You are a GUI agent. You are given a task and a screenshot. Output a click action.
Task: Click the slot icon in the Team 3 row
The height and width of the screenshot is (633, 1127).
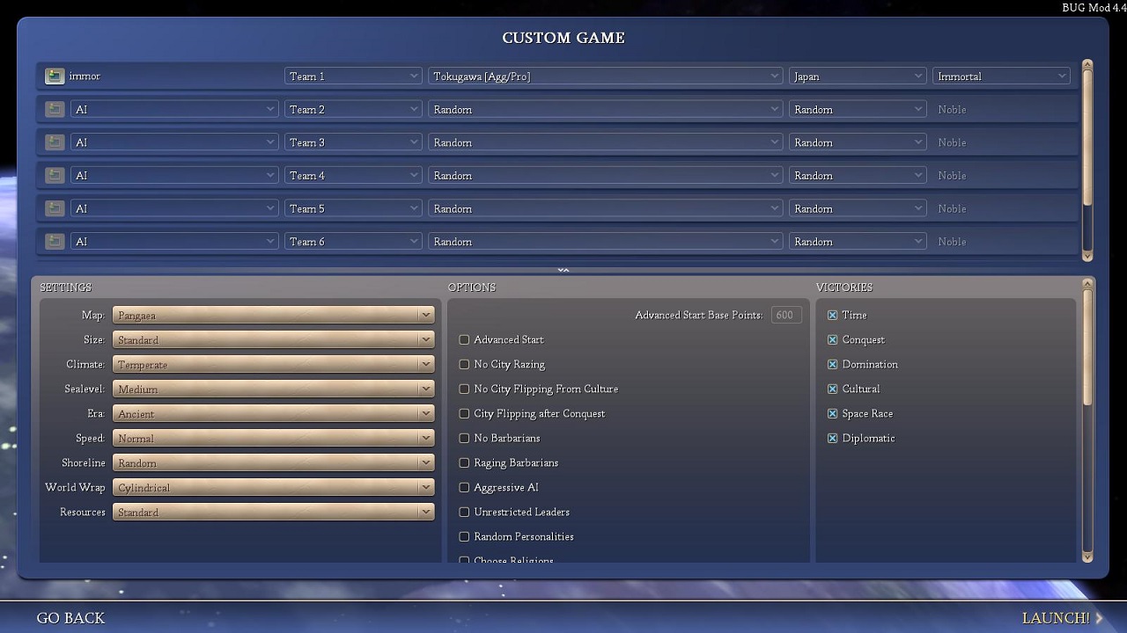coord(55,142)
